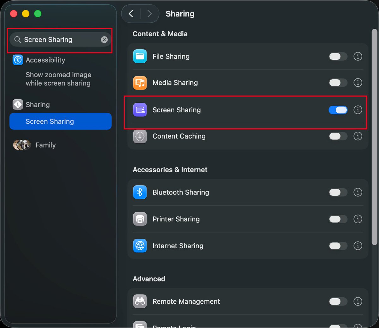
Task: Click the Content Caching download icon
Action: coord(140,136)
